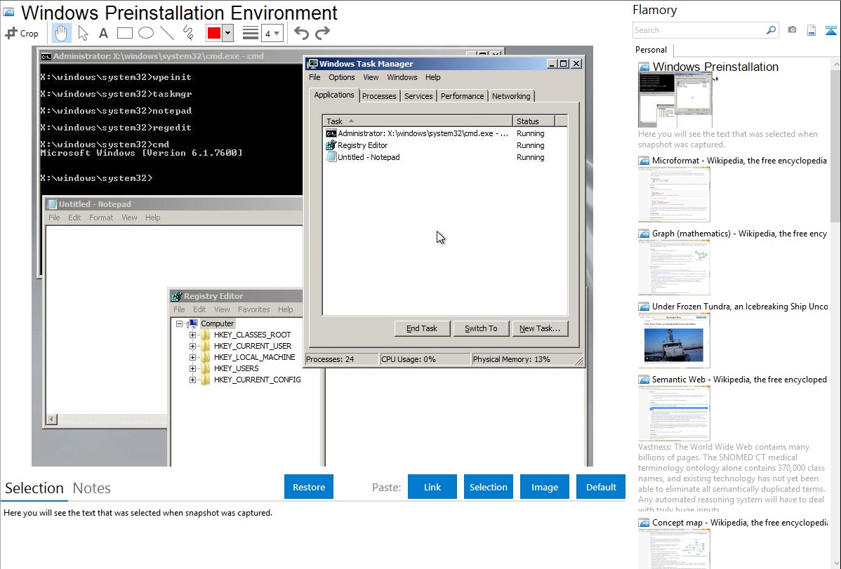Select the freehand scribble tool
This screenshot has height=569, width=841.
[x=188, y=33]
